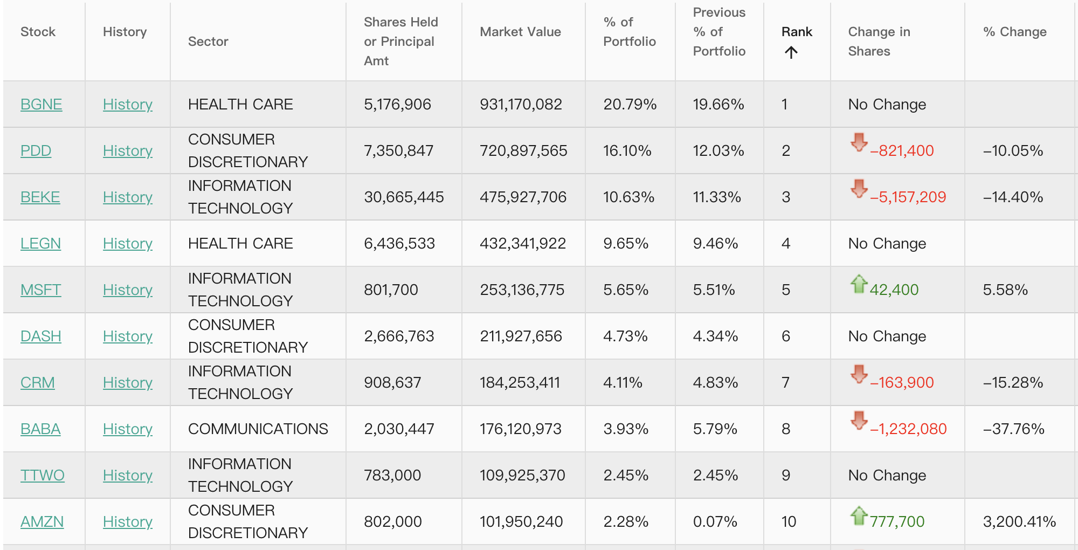
Task: Open the BGNE stock ticker link
Action: click(41, 104)
